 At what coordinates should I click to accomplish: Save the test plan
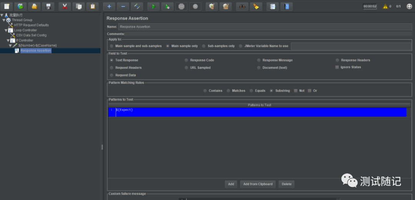(x=48, y=7)
